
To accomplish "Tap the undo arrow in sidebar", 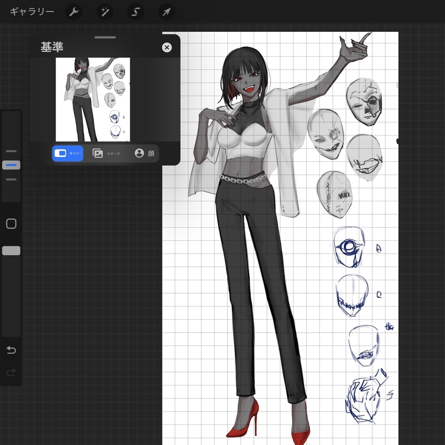I will (11, 350).
